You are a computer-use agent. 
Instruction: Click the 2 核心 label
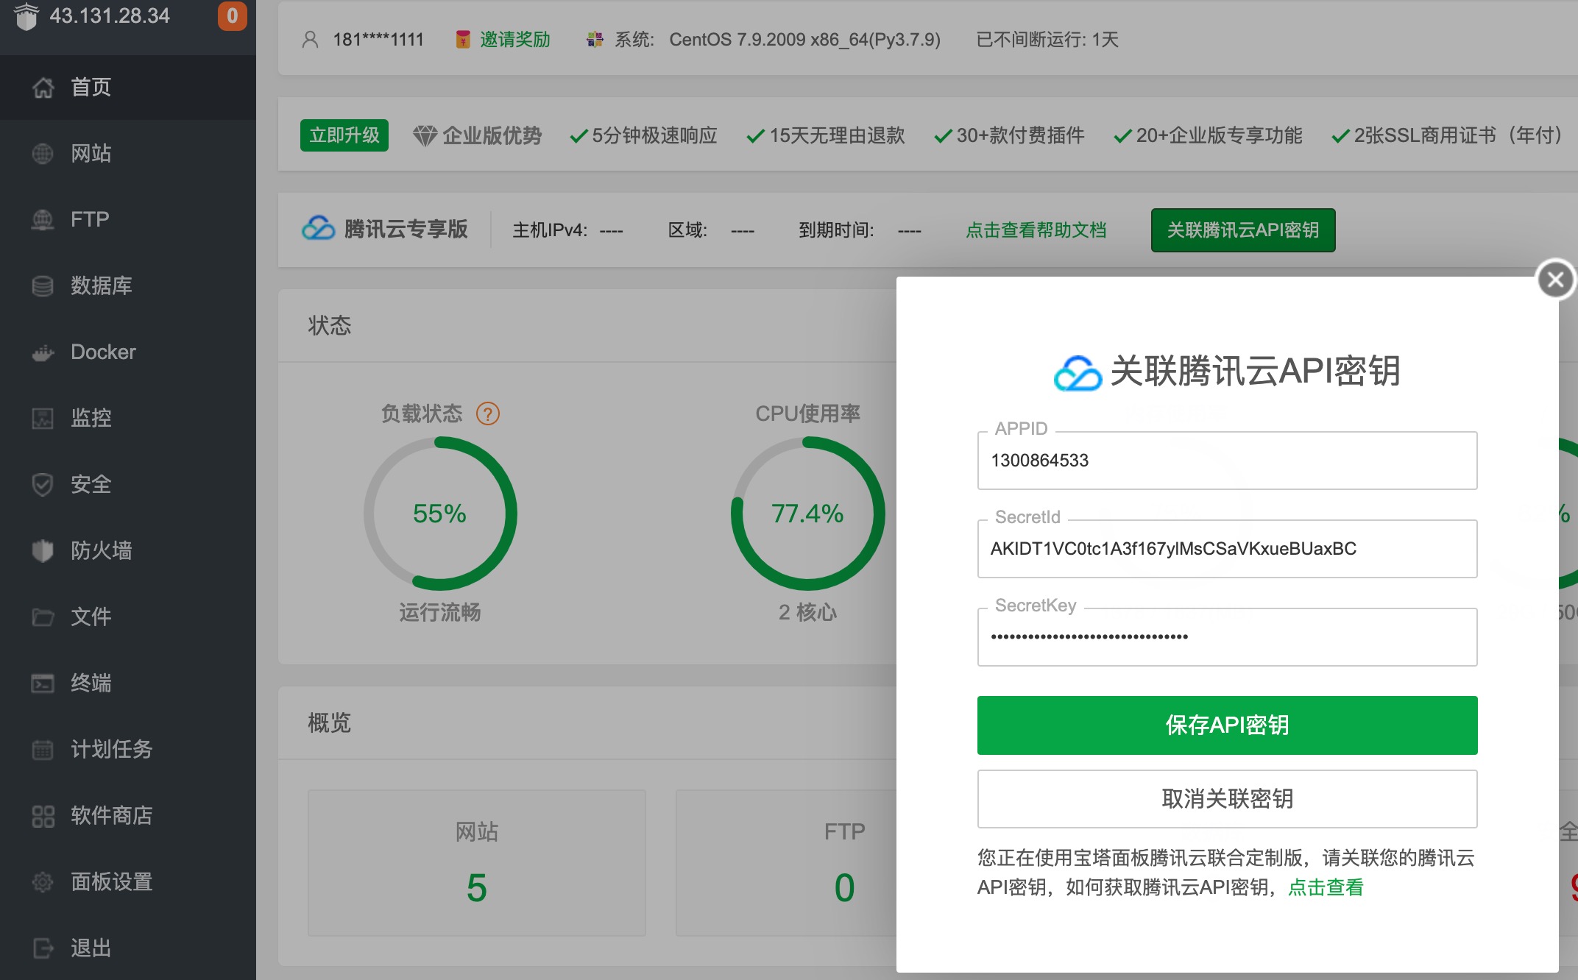point(807,612)
